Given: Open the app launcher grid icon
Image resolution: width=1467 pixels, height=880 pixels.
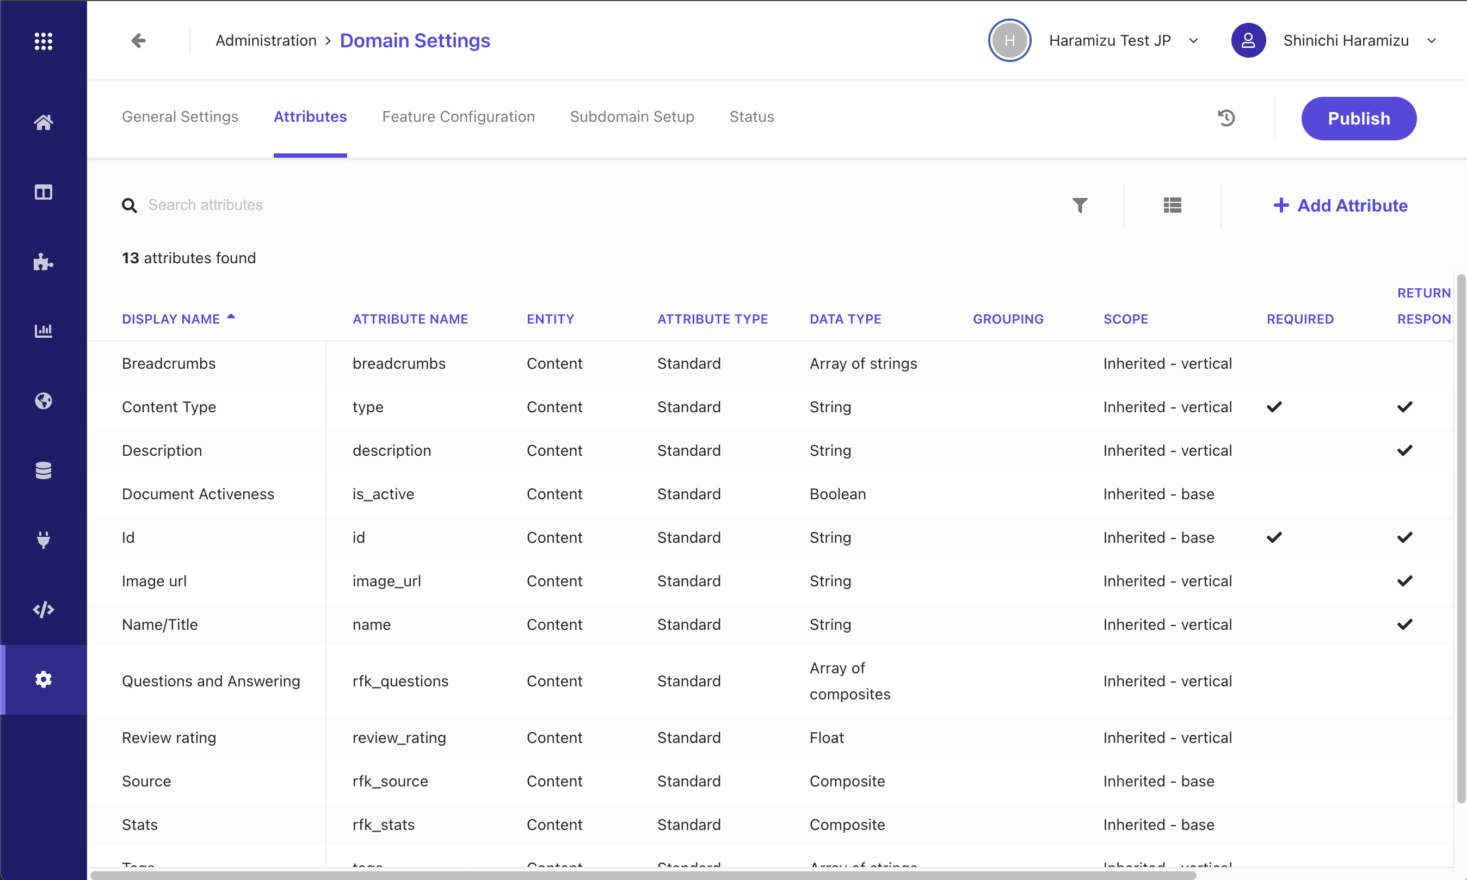Looking at the screenshot, I should (44, 41).
